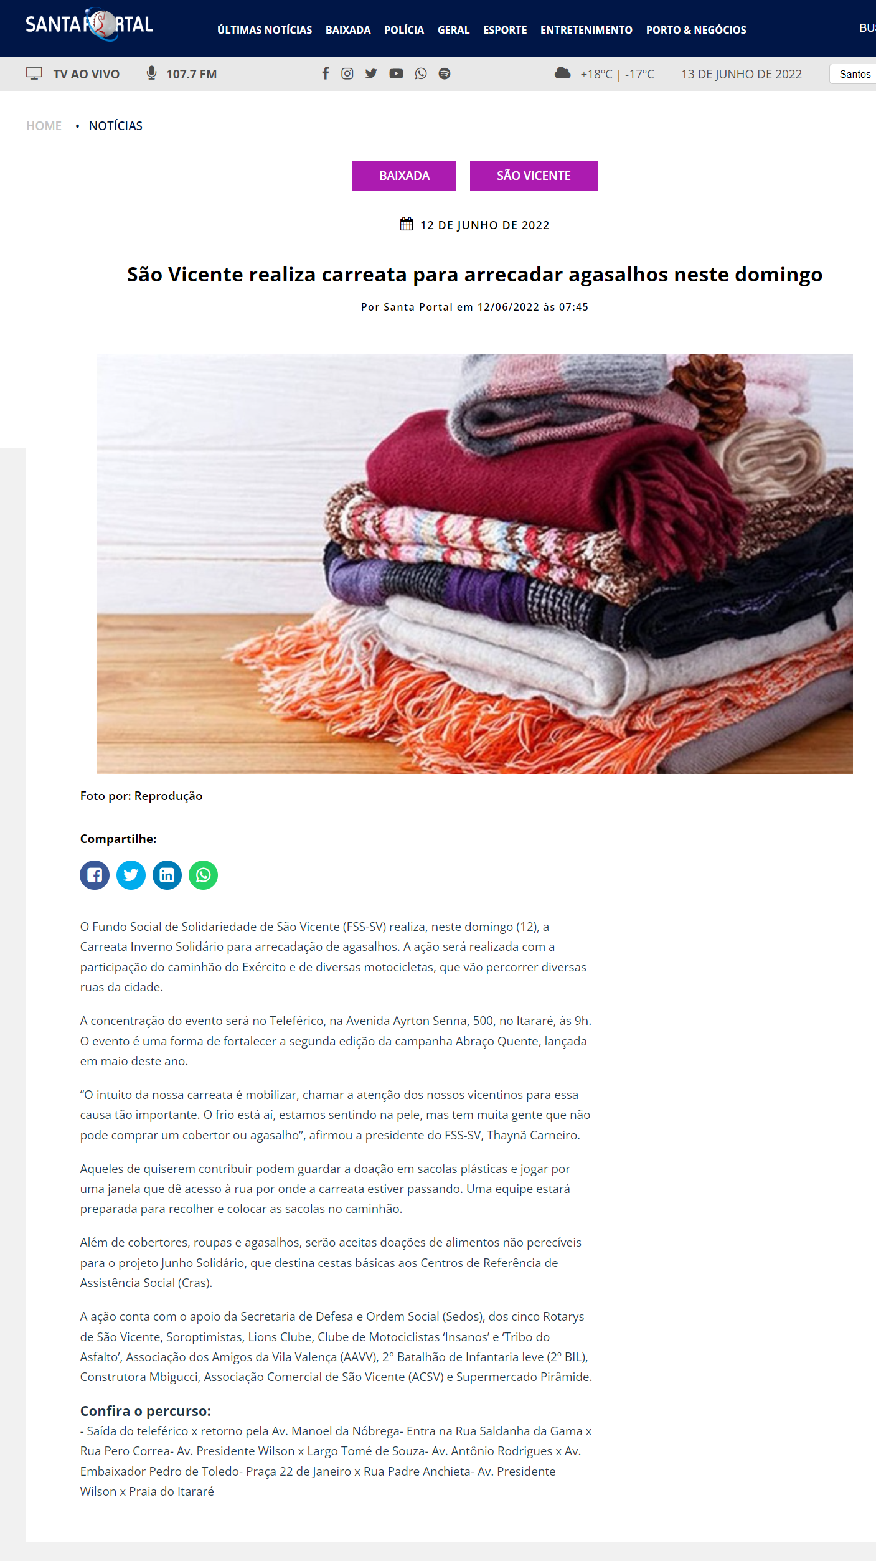Click the Baixada category tag
Image resolution: width=876 pixels, height=1561 pixels.
coord(404,176)
